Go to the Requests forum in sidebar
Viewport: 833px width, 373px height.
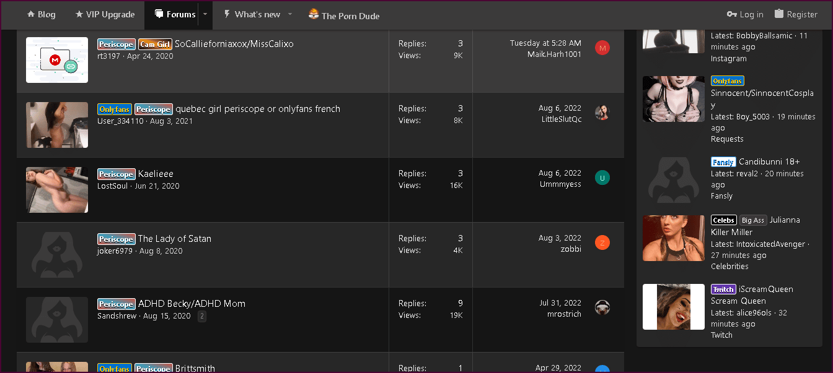pos(727,139)
